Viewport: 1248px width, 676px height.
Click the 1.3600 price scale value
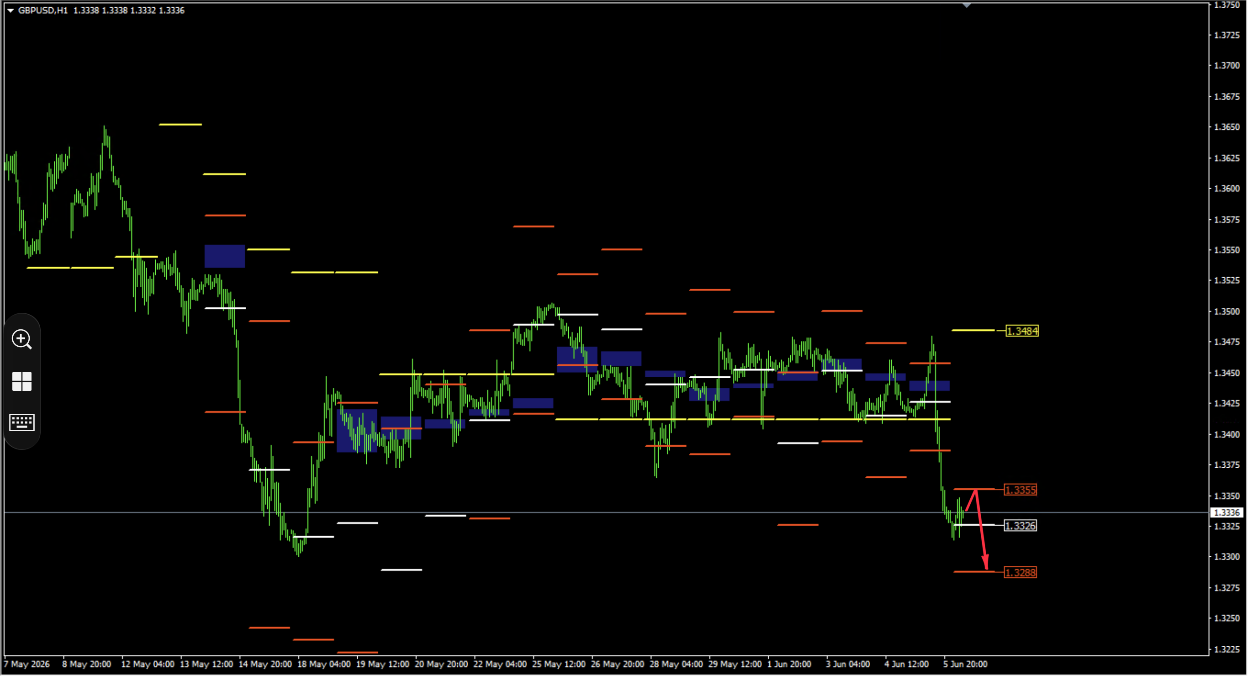coord(1227,189)
